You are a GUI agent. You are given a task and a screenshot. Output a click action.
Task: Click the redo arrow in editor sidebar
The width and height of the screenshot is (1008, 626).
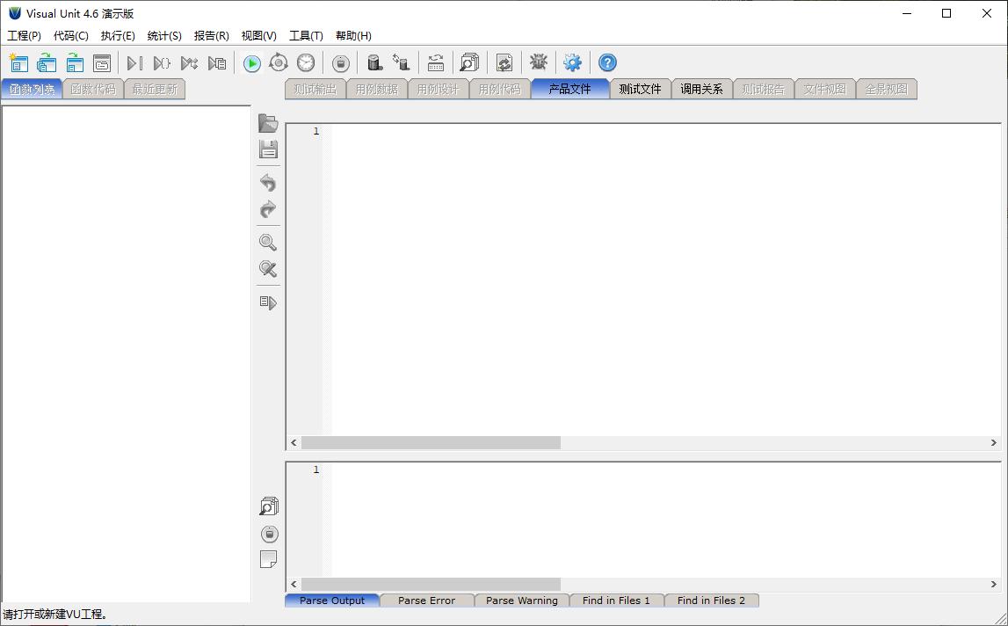(268, 209)
